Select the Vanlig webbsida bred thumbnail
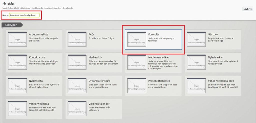Screen dimensions: 256x123 click(196, 85)
